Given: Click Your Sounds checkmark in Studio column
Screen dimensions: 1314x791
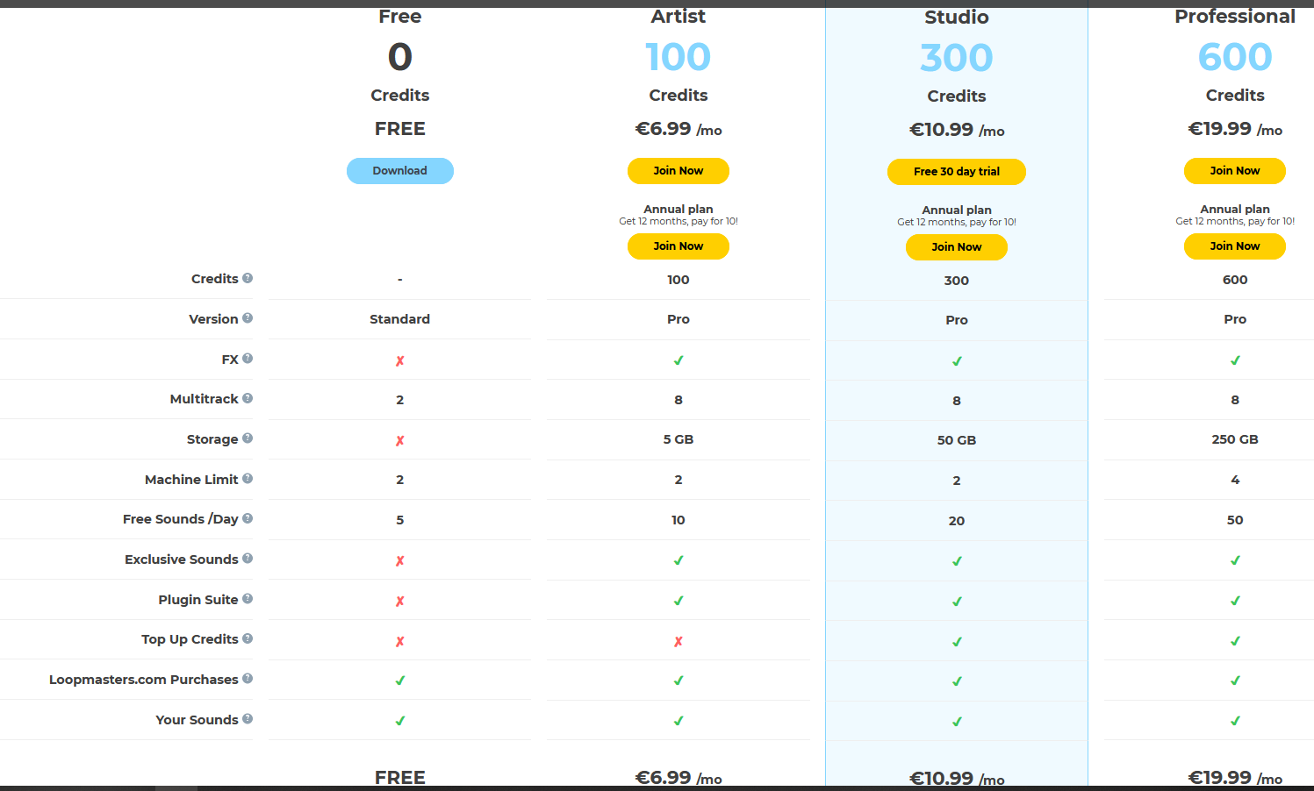Looking at the screenshot, I should pyautogui.click(x=957, y=722).
